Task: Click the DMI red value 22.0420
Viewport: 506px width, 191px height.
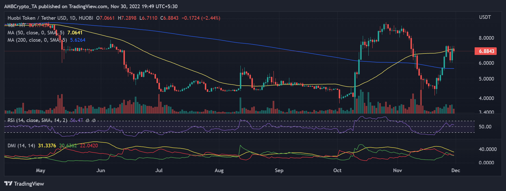Action: (x=89, y=146)
